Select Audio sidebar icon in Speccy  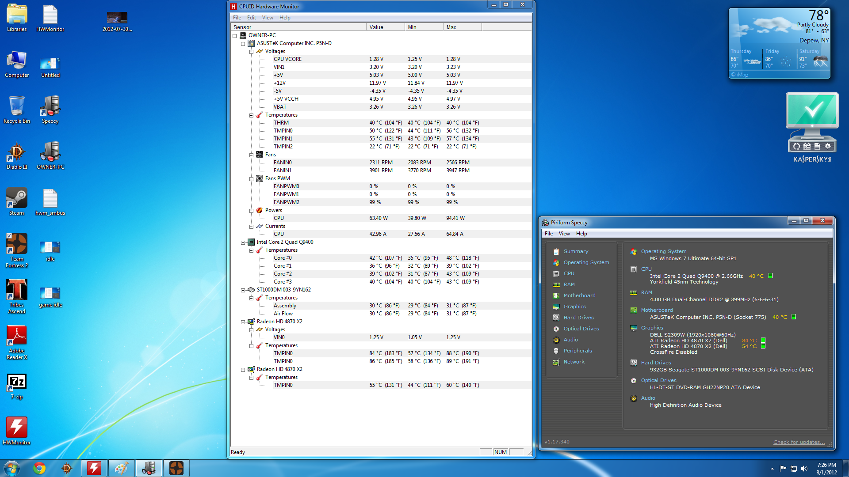point(556,340)
